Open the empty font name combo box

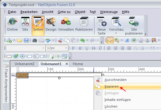(26, 48)
